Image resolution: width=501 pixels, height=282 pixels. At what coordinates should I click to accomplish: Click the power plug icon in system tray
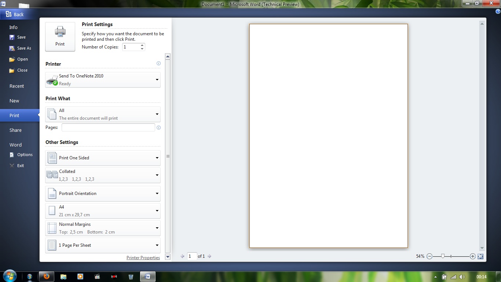(x=445, y=277)
